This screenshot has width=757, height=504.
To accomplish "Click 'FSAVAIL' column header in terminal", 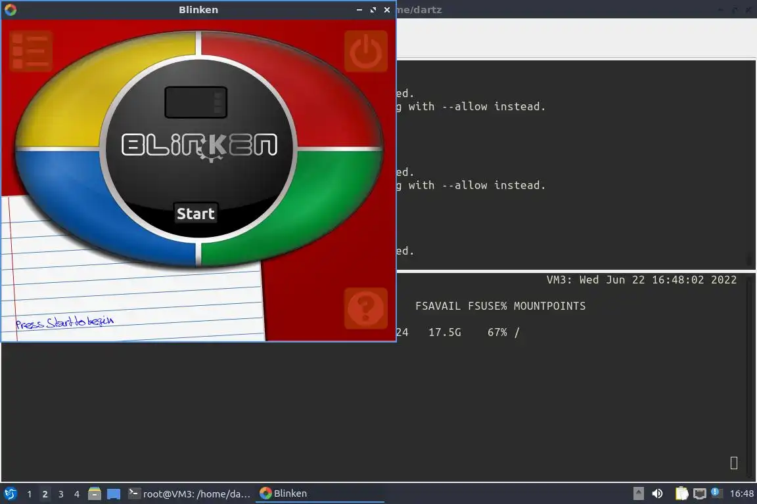I will pyautogui.click(x=438, y=306).
